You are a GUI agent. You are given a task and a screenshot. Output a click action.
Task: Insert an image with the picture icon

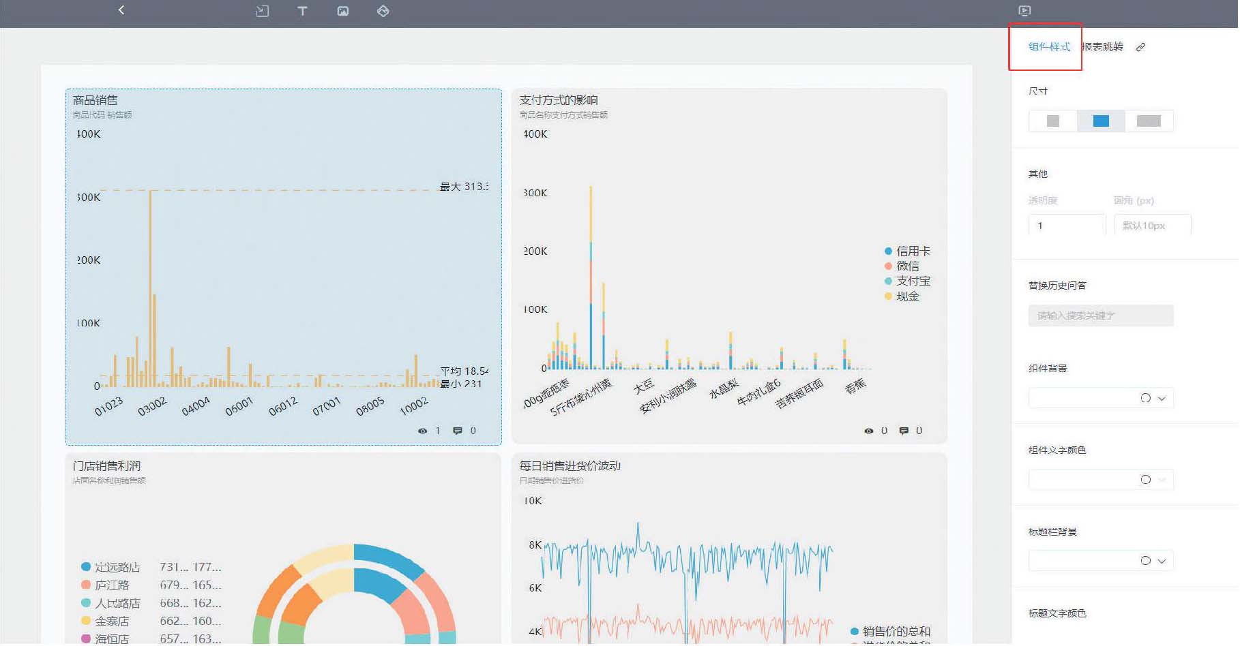pos(342,11)
